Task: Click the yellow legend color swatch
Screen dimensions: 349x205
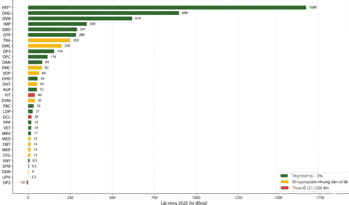Action: 285,182
